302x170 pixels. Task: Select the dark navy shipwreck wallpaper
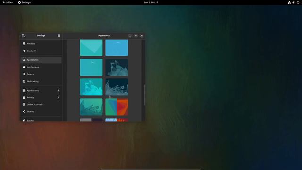tap(117, 87)
